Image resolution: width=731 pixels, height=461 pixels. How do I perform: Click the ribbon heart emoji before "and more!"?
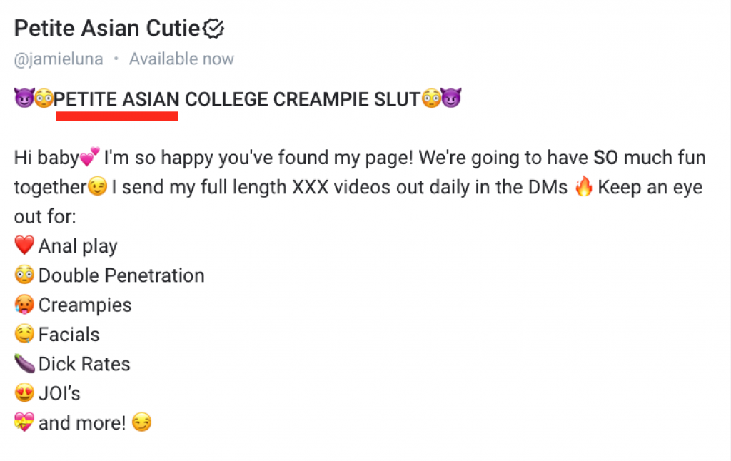24,422
